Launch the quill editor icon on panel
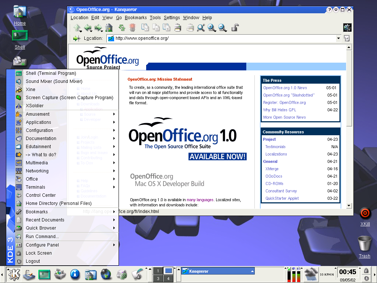377x283 pixels. (137, 274)
